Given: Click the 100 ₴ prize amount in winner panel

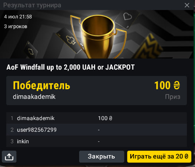Looking at the screenshot, I should pos(167,86).
